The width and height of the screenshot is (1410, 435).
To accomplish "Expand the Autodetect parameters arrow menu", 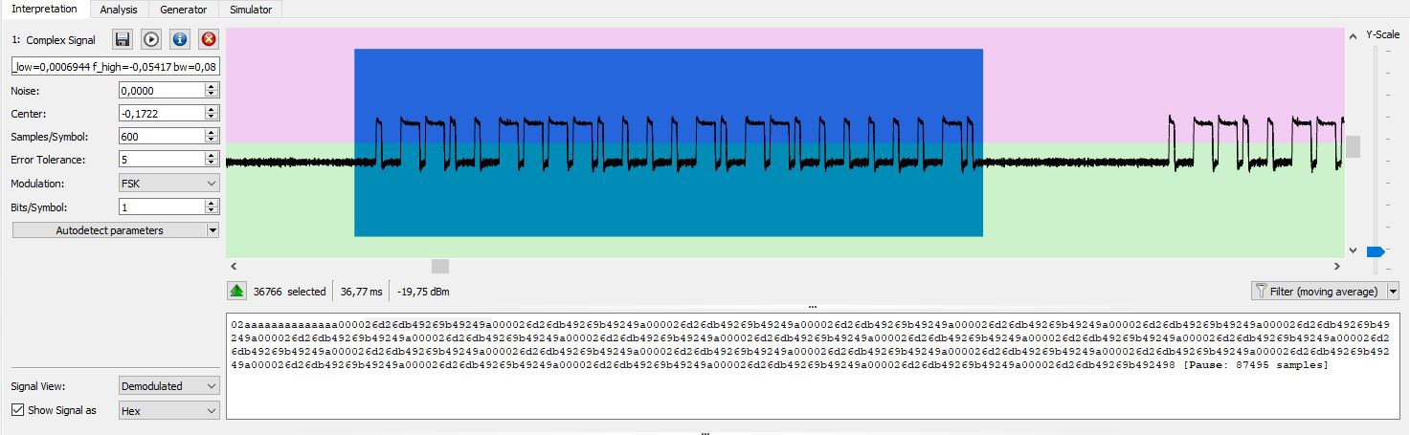I will pyautogui.click(x=213, y=230).
